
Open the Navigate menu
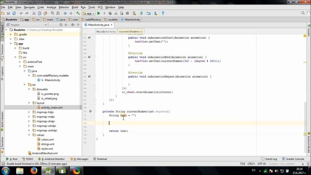[x=29, y=7]
